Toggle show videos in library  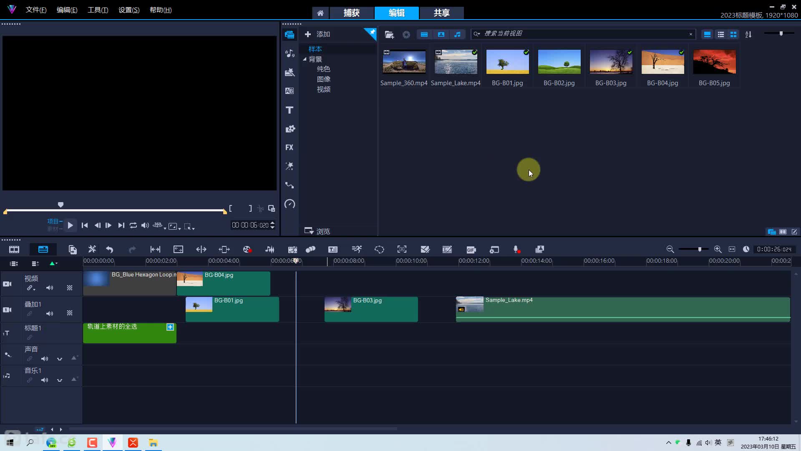[424, 34]
